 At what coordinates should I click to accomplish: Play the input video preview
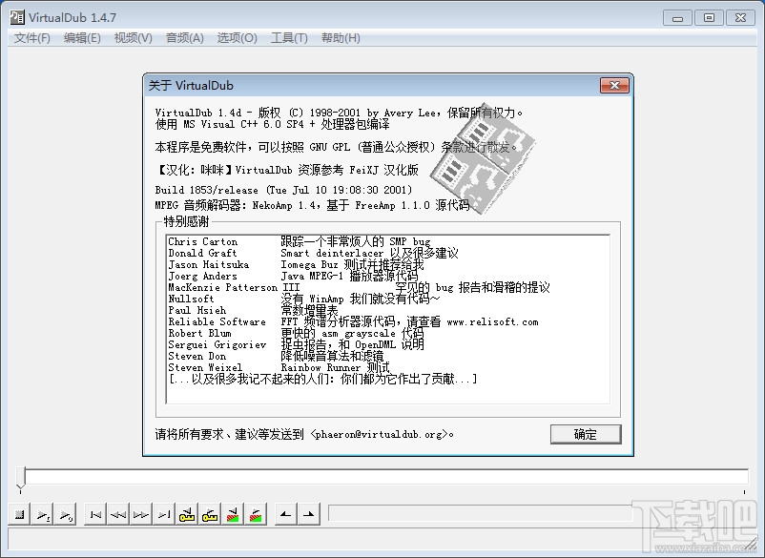[x=43, y=514]
